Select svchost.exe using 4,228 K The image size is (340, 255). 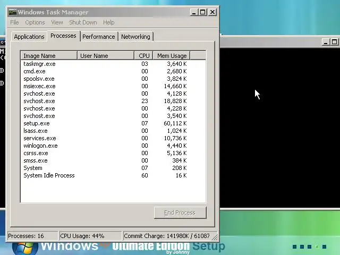[x=113, y=108]
